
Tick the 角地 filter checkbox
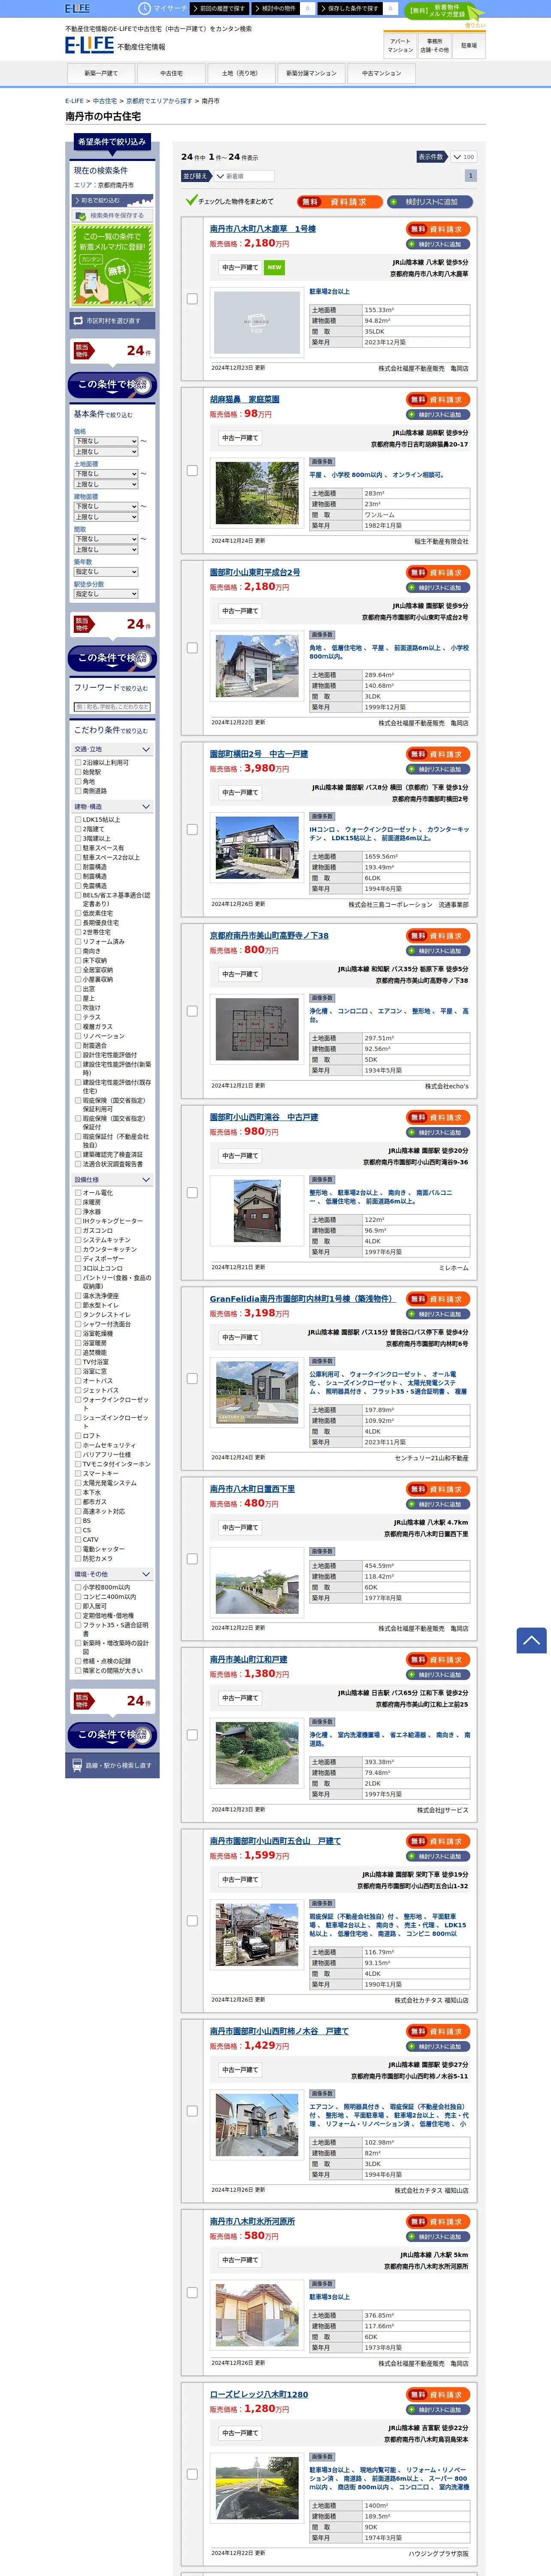tap(78, 781)
